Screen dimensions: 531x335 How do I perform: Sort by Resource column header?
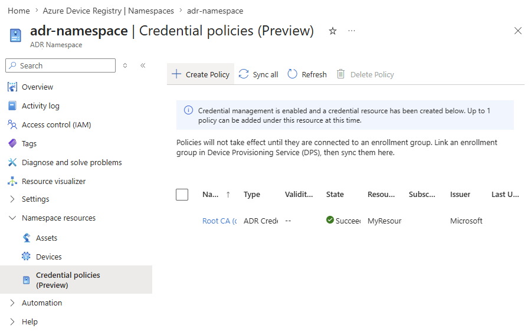click(381, 195)
